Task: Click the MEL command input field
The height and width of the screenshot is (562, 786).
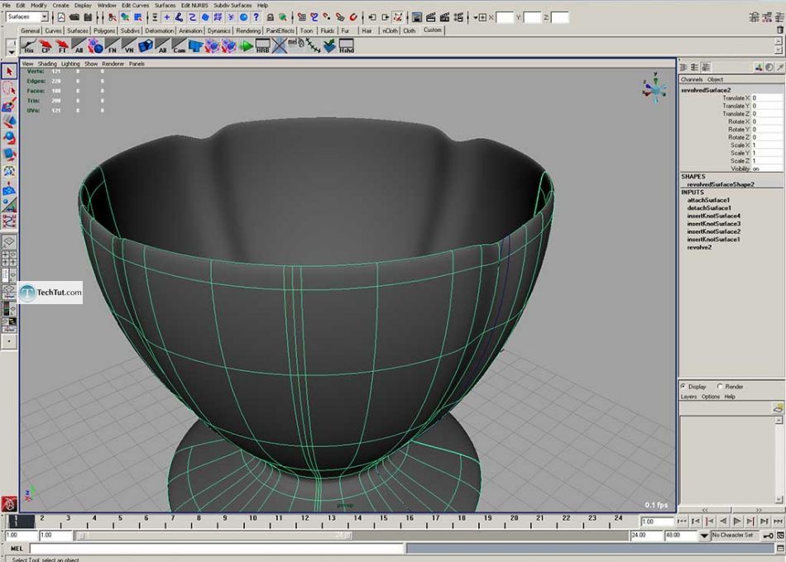Action: [x=217, y=548]
